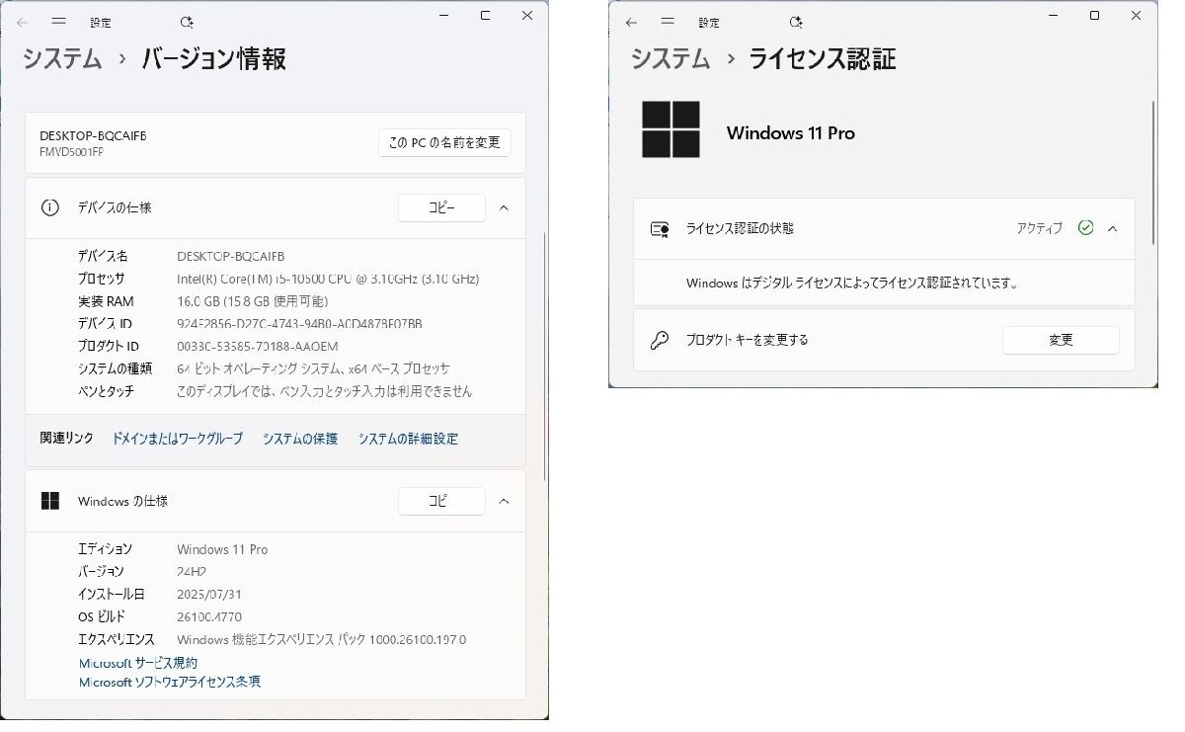Screen dimensions: 1185x732
Task: Select the プロセッサ value Intel Core i5-10500
Action: [328, 279]
